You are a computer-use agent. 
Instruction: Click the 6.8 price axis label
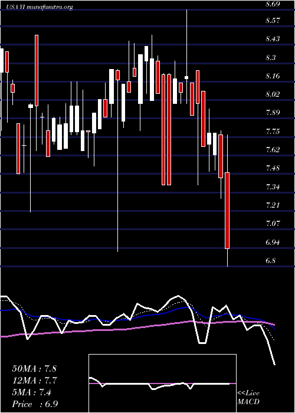271,261
